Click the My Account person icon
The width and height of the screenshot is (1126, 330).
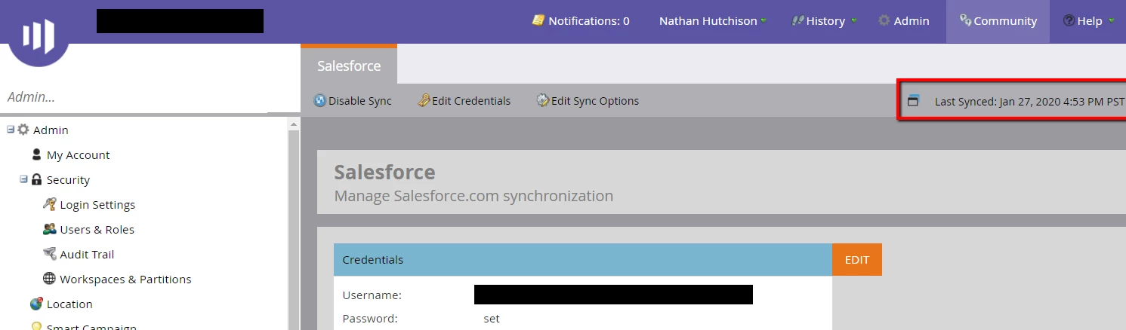coord(37,154)
